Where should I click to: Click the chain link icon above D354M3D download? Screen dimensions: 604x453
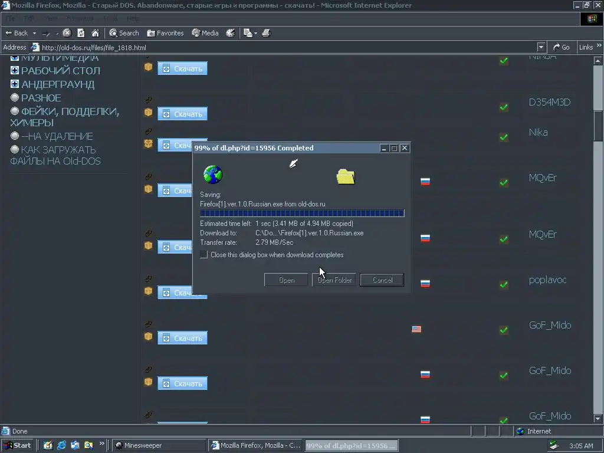pos(148,100)
